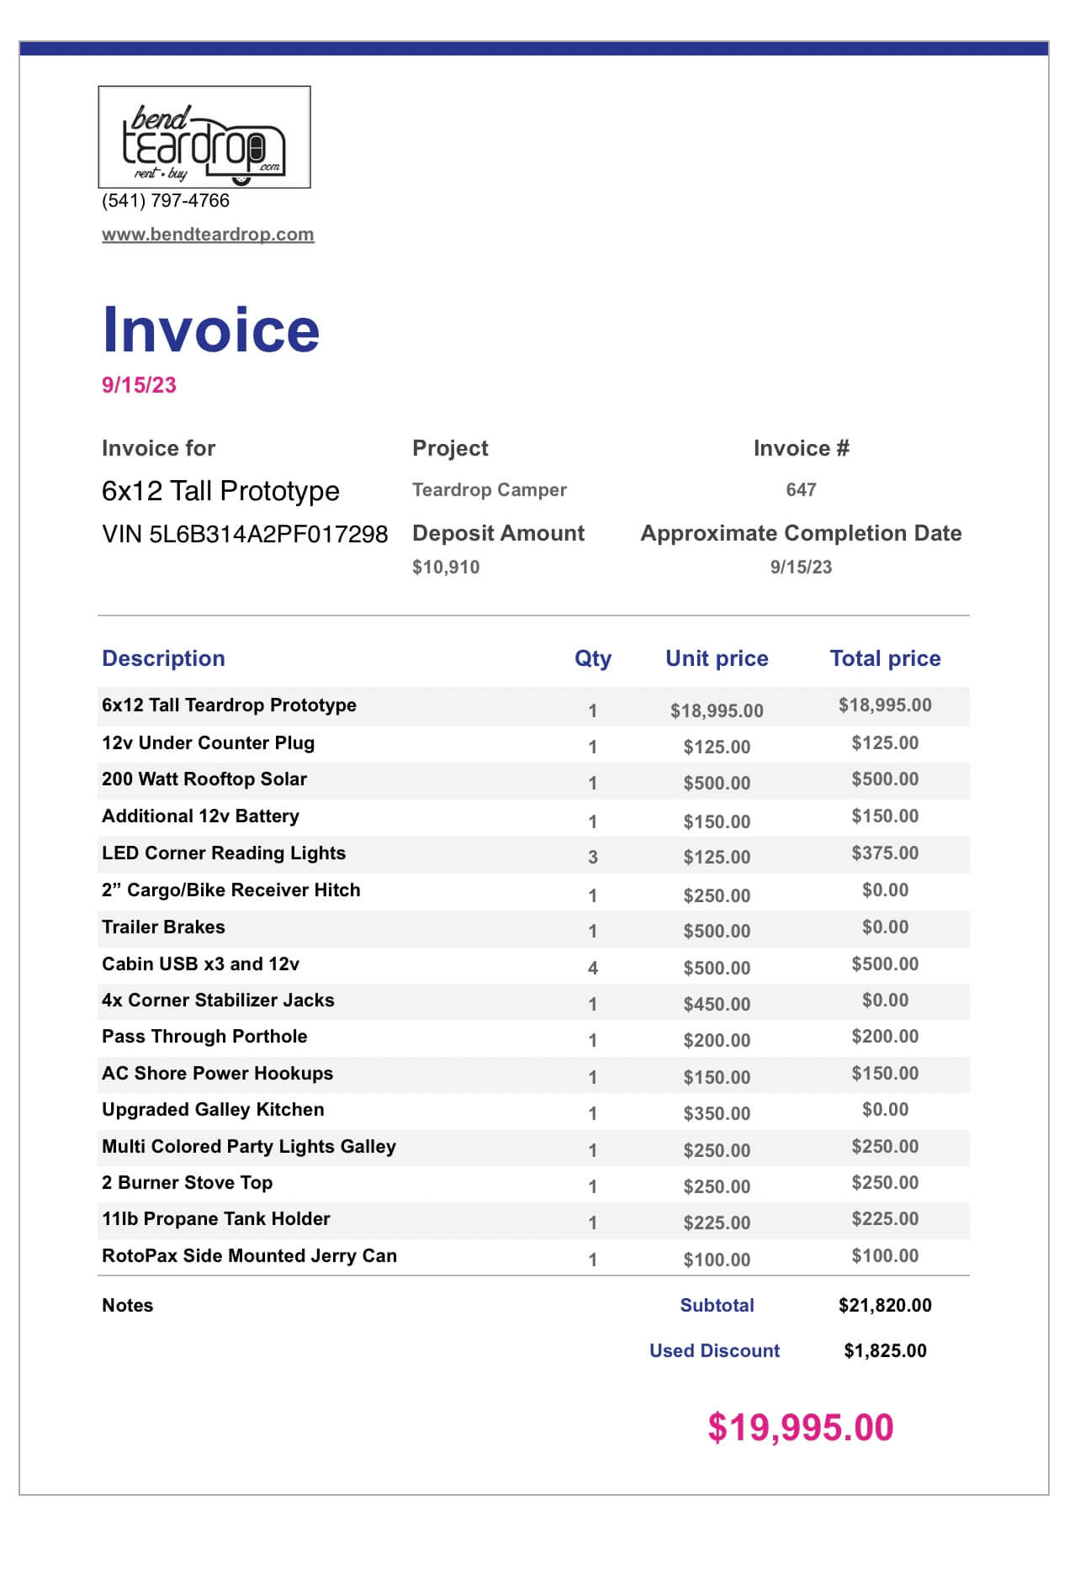This screenshot has width=1080, height=1579.
Task: Select the '12v Under Counter Plug' description
Action: click(208, 743)
